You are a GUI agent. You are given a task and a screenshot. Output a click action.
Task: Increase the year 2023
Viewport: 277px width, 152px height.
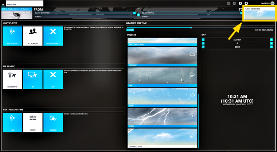click(271, 47)
